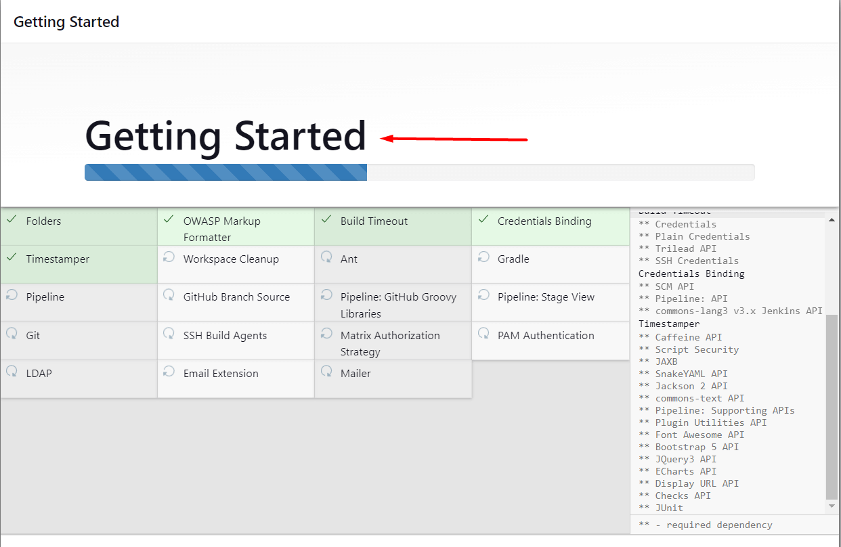Click the ** Bootstrap 5 API log line

pyautogui.click(x=689, y=447)
